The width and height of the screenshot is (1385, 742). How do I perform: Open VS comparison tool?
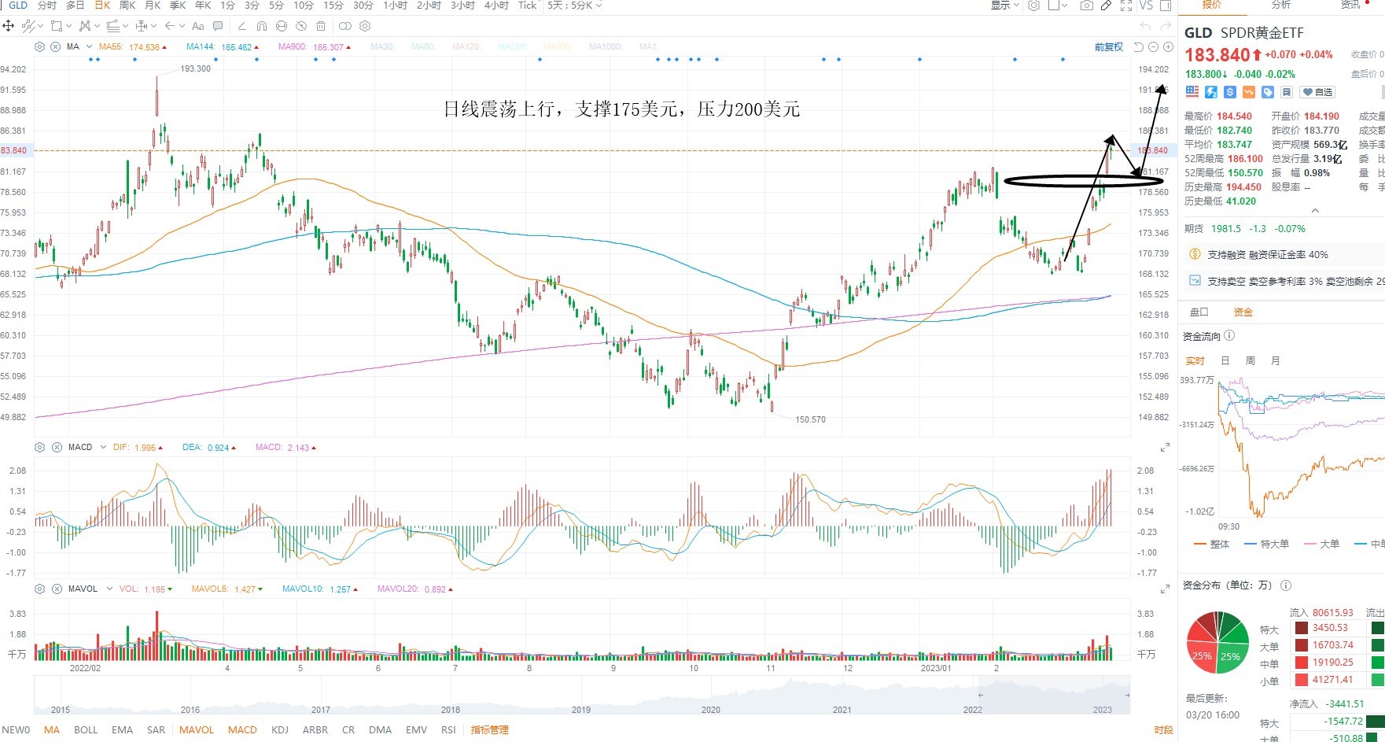(1146, 6)
